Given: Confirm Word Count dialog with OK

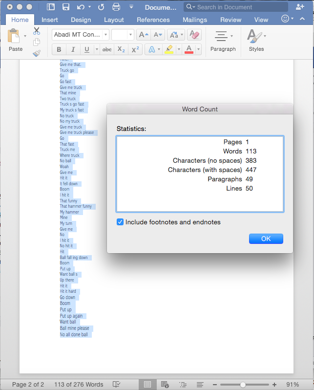Looking at the screenshot, I should click(266, 238).
